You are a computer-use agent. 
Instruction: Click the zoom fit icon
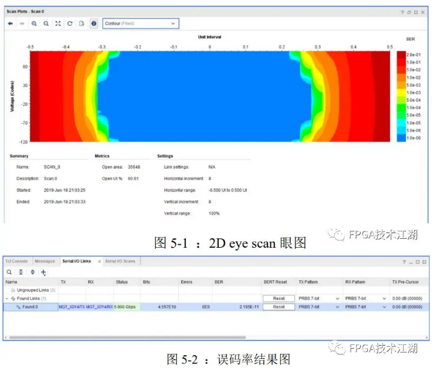pos(58,24)
